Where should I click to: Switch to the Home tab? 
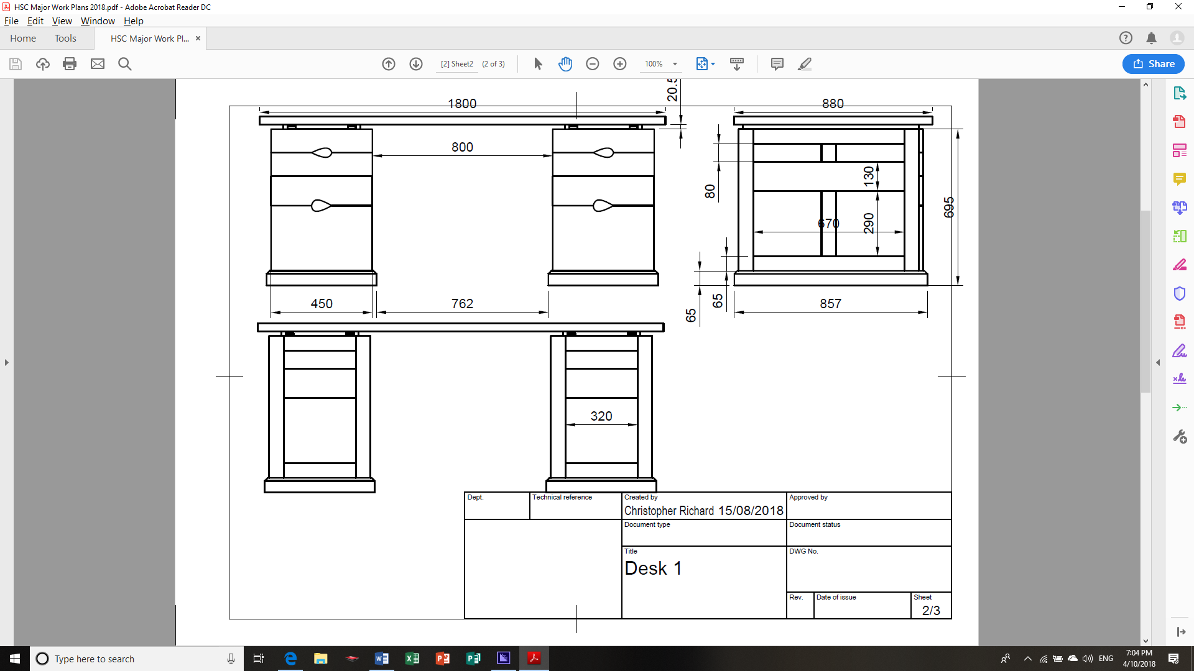(x=23, y=38)
